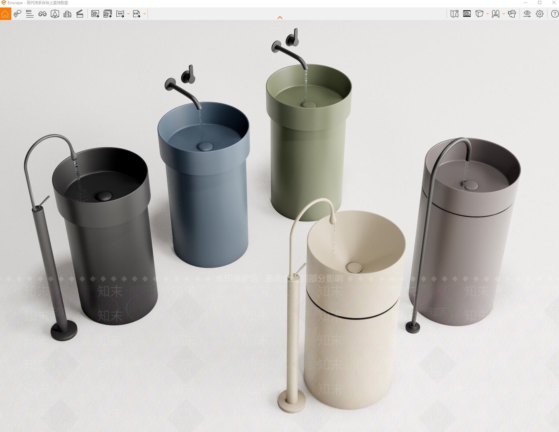Export 360° panorama icon
The width and height of the screenshot is (559, 432).
[120, 14]
